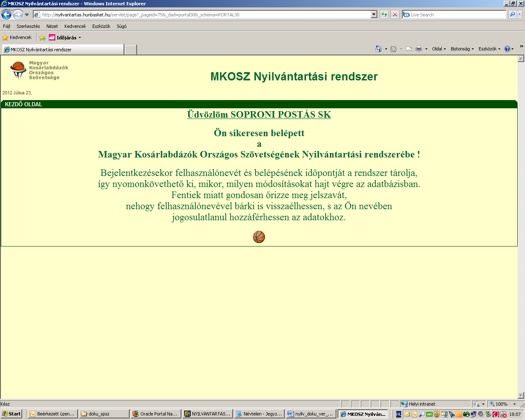Open the 100% zoom level control
This screenshot has width=525, height=420.
point(503,404)
